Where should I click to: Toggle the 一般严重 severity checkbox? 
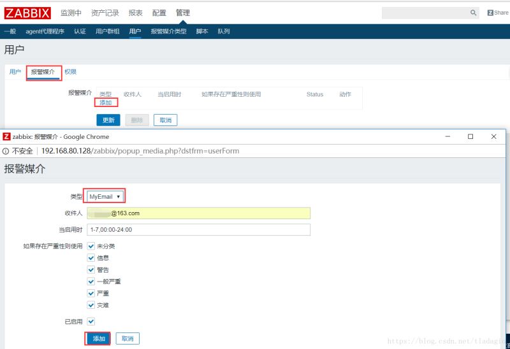(x=91, y=281)
